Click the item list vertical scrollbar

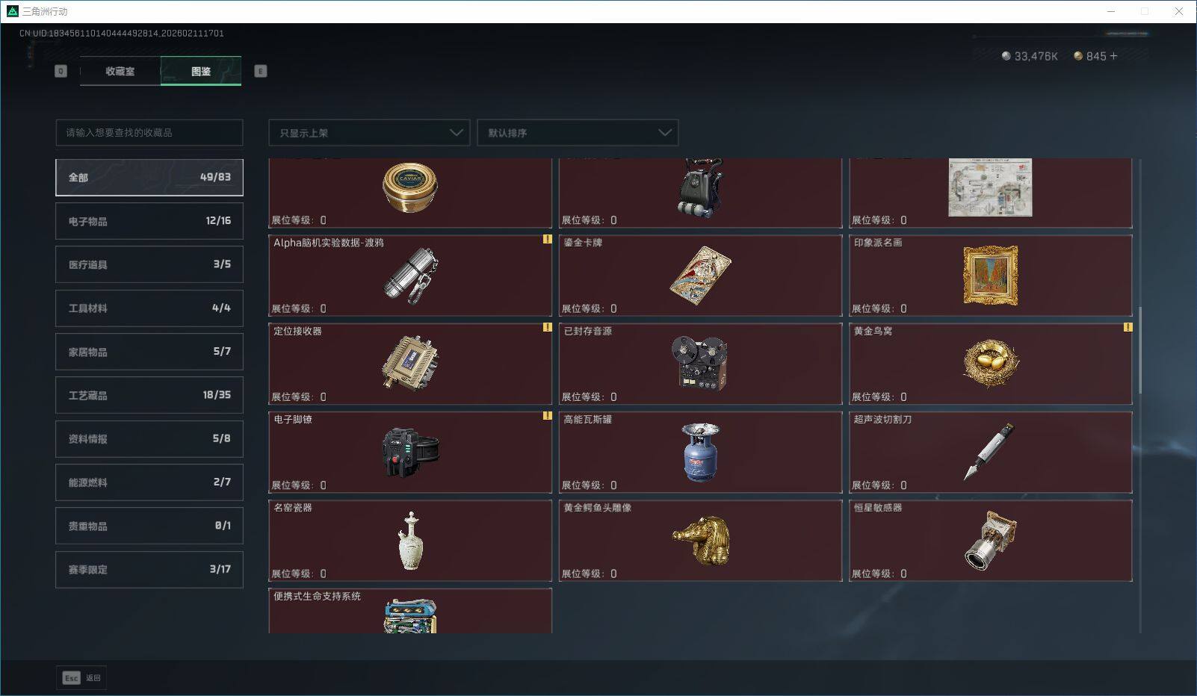coord(1140,349)
